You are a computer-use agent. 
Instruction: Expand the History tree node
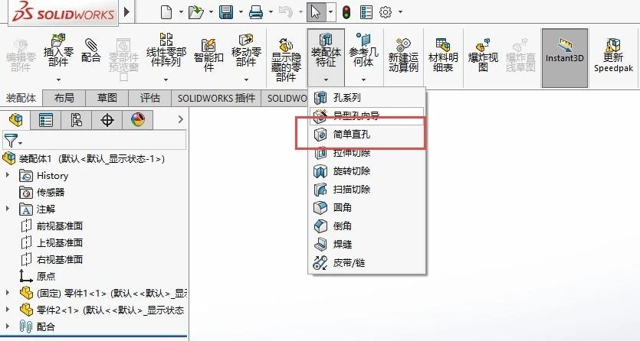pyautogui.click(x=8, y=176)
